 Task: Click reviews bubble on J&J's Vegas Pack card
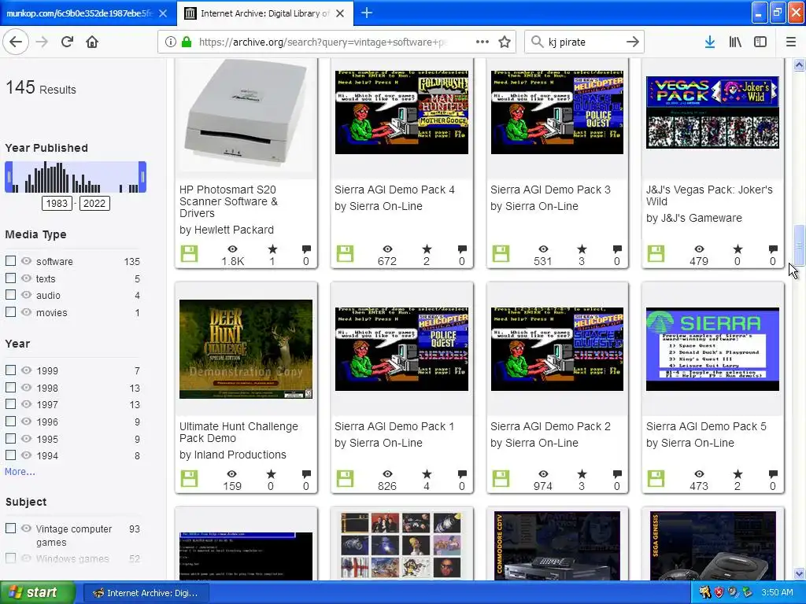pyautogui.click(x=773, y=249)
